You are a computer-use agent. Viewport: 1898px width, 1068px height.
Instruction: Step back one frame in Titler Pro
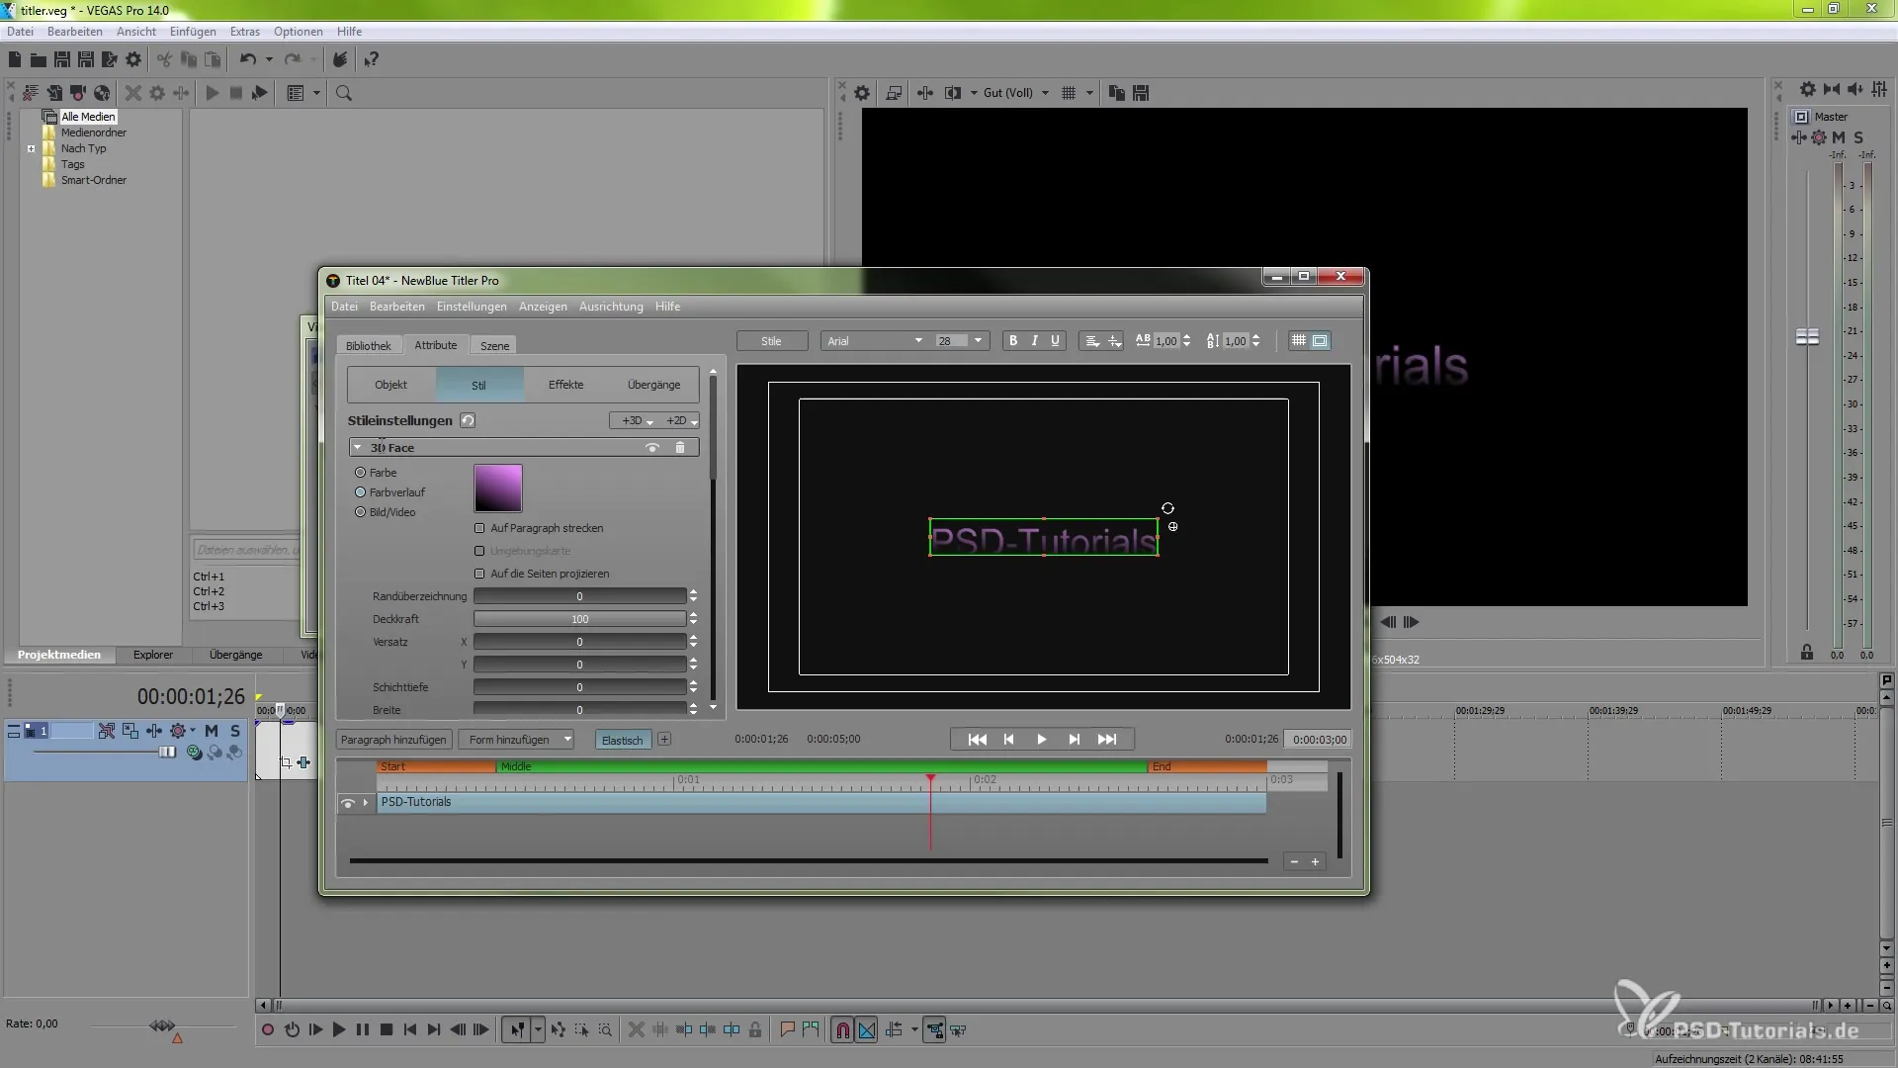(1008, 740)
